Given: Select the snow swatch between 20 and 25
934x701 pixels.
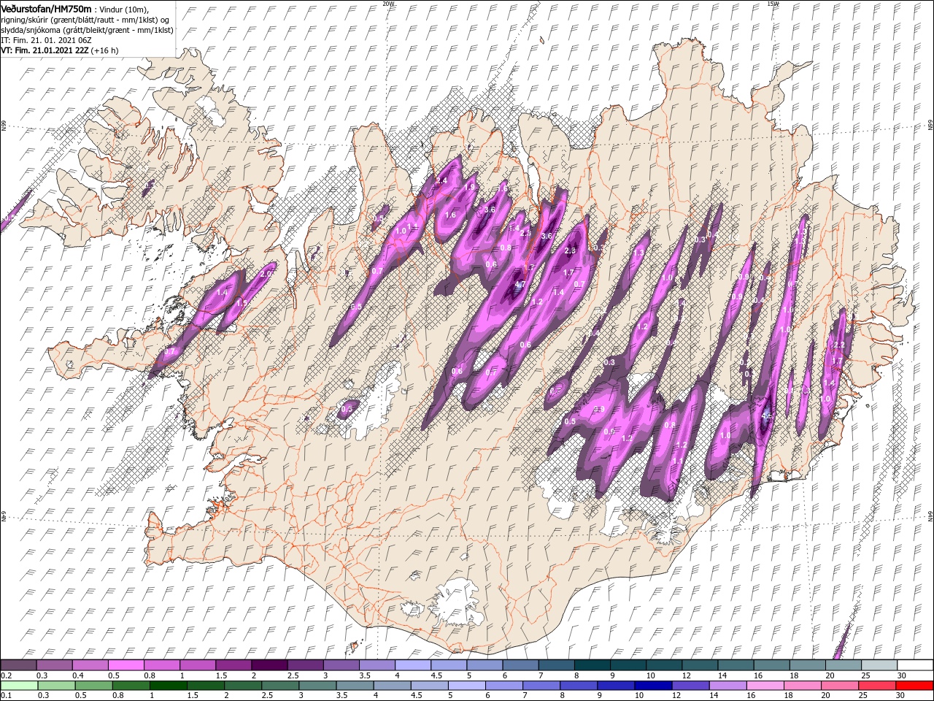Looking at the screenshot, I should (x=843, y=665).
